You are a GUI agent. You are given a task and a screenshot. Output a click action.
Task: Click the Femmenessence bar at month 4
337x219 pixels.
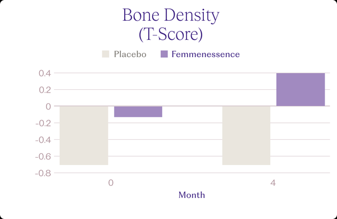click(300, 89)
